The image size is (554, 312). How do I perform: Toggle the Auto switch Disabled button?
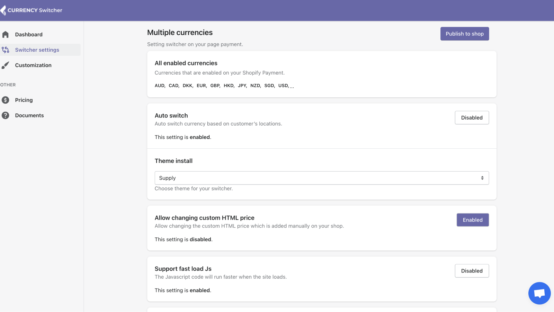click(472, 118)
